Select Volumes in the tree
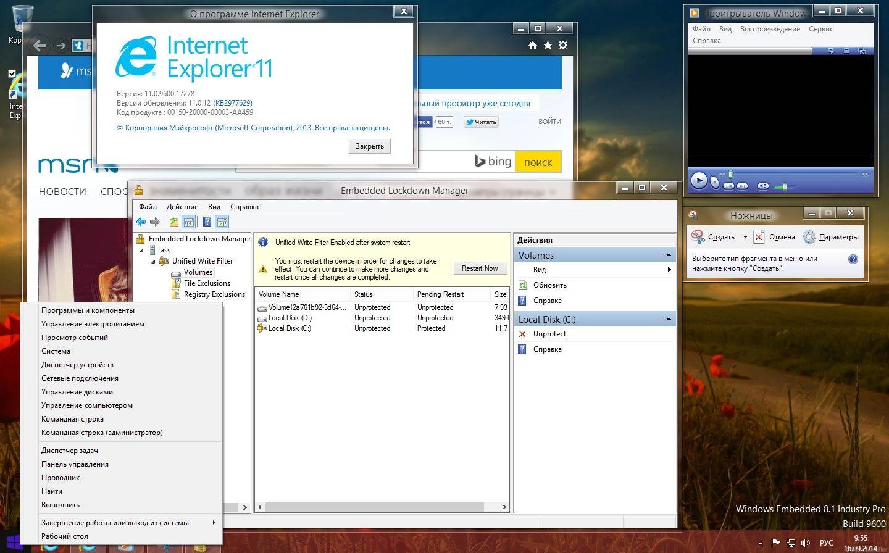 pos(198,272)
